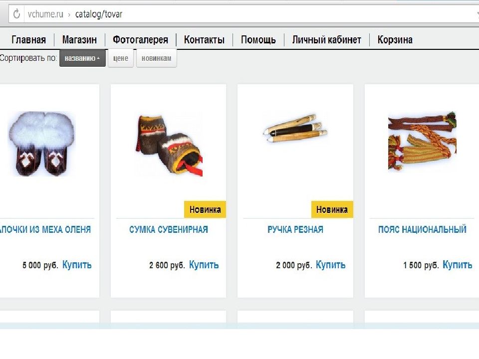Open the Помощь menu item
Screen dimensions: 479x359
pos(258,40)
